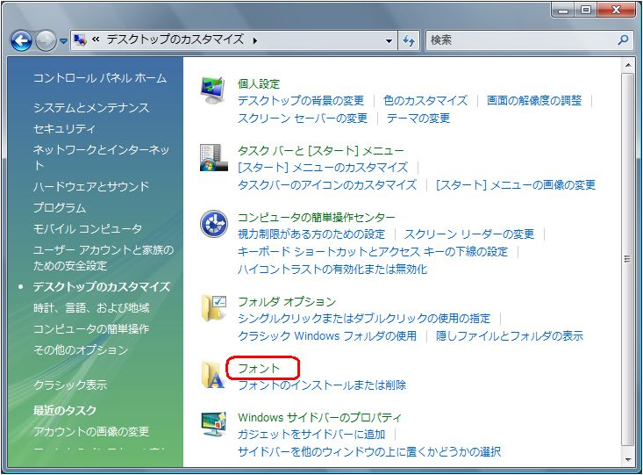Click the Back navigation arrow button

(21, 40)
